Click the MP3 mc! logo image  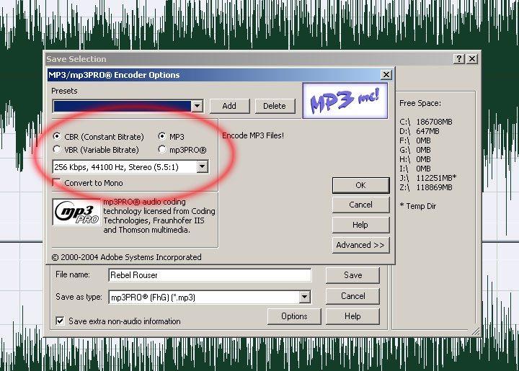coord(345,101)
